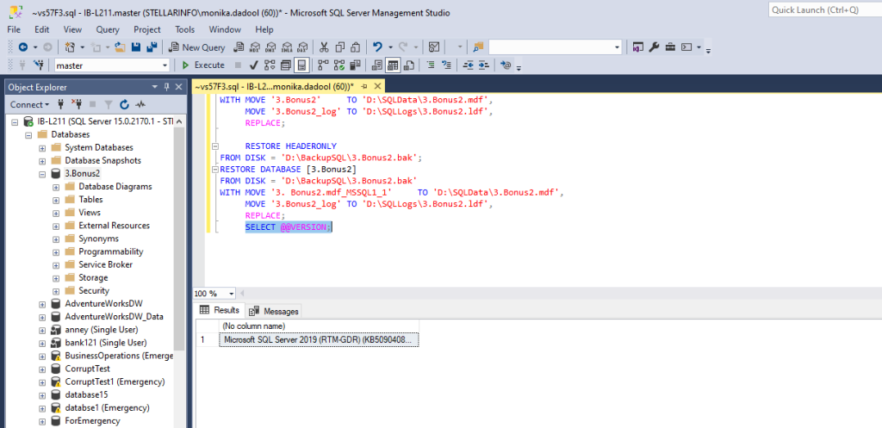
Task: Toggle Include Client Statistics
Action: pos(355,65)
